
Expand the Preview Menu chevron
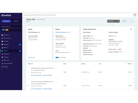coord(20,38)
